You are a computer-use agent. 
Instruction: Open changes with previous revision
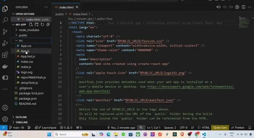218,7
